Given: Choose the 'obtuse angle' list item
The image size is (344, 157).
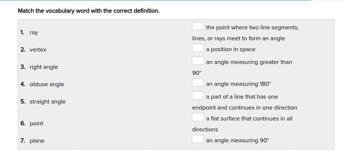Looking at the screenshot, I should (x=47, y=84).
